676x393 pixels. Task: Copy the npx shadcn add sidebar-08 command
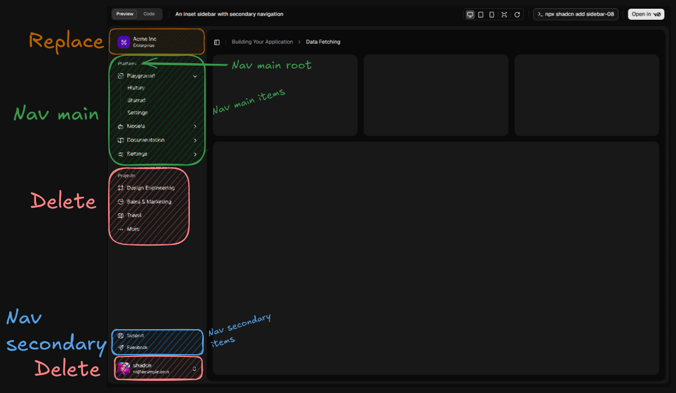(576, 15)
